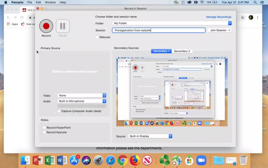This screenshot has height=168, width=268.
Task: Open Launchpad rocket icon in Dock
Action: (x=98, y=160)
